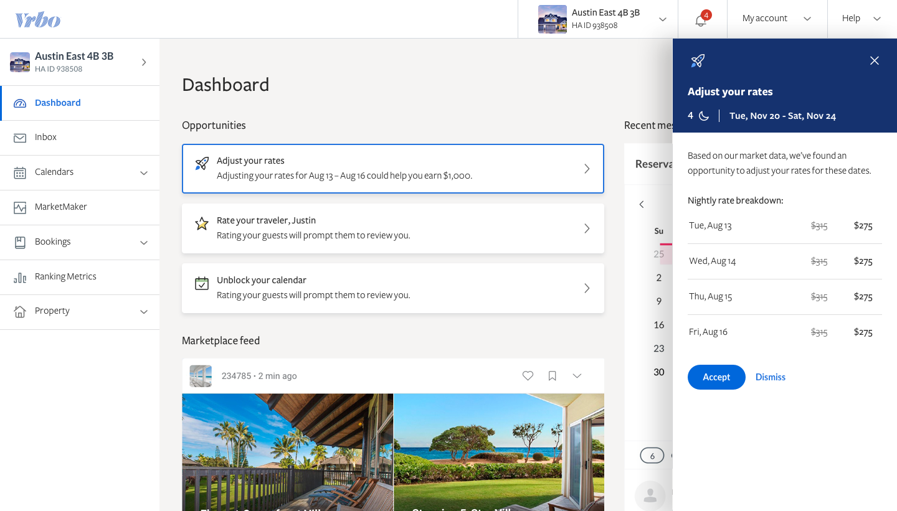Open the property selector dropdown in header
The image size is (897, 511).
pyautogui.click(x=663, y=19)
